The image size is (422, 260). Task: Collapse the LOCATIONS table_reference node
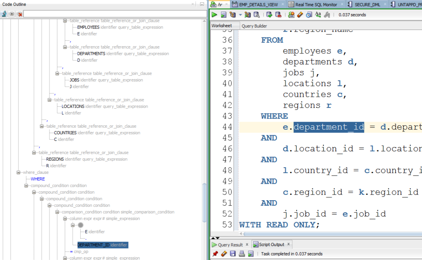[x=49, y=100]
